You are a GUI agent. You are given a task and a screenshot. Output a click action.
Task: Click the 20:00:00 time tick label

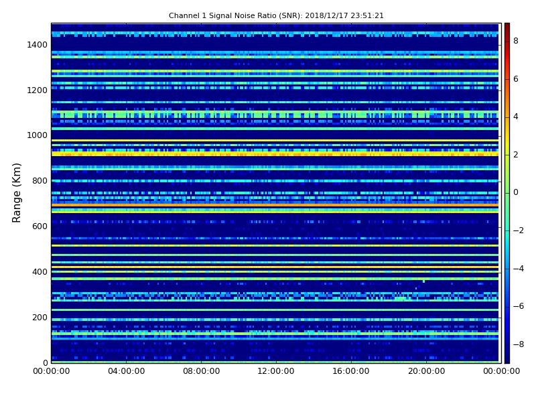(x=427, y=371)
